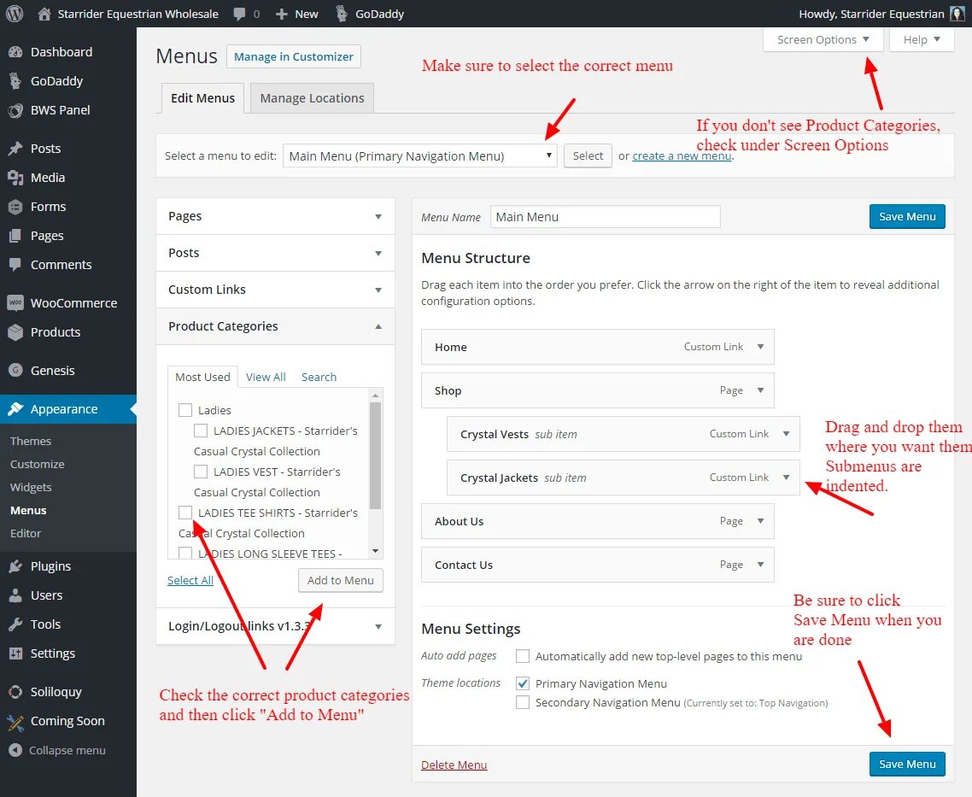Open the Coming Soon sidebar icon

coord(15,721)
